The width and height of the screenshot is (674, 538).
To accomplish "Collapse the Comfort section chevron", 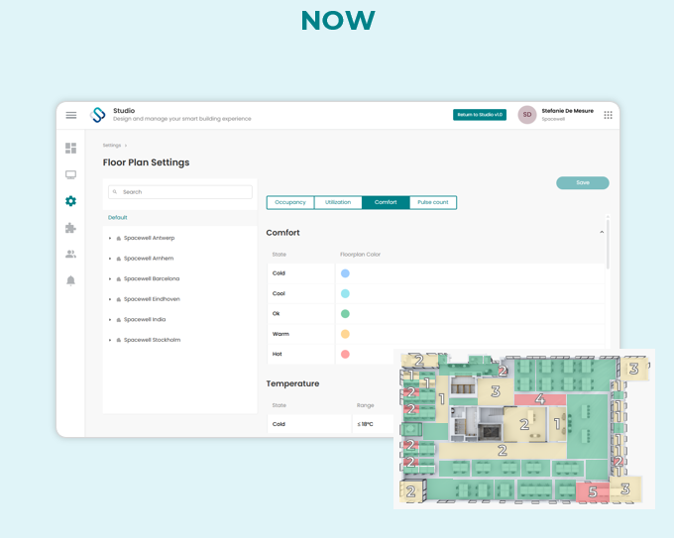I will (602, 232).
